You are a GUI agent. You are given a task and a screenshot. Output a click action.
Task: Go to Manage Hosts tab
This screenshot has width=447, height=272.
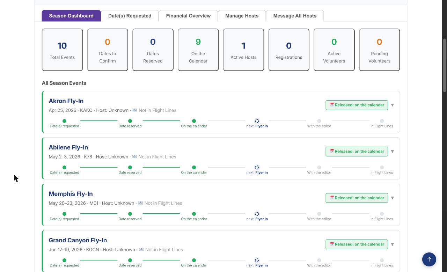(242, 16)
